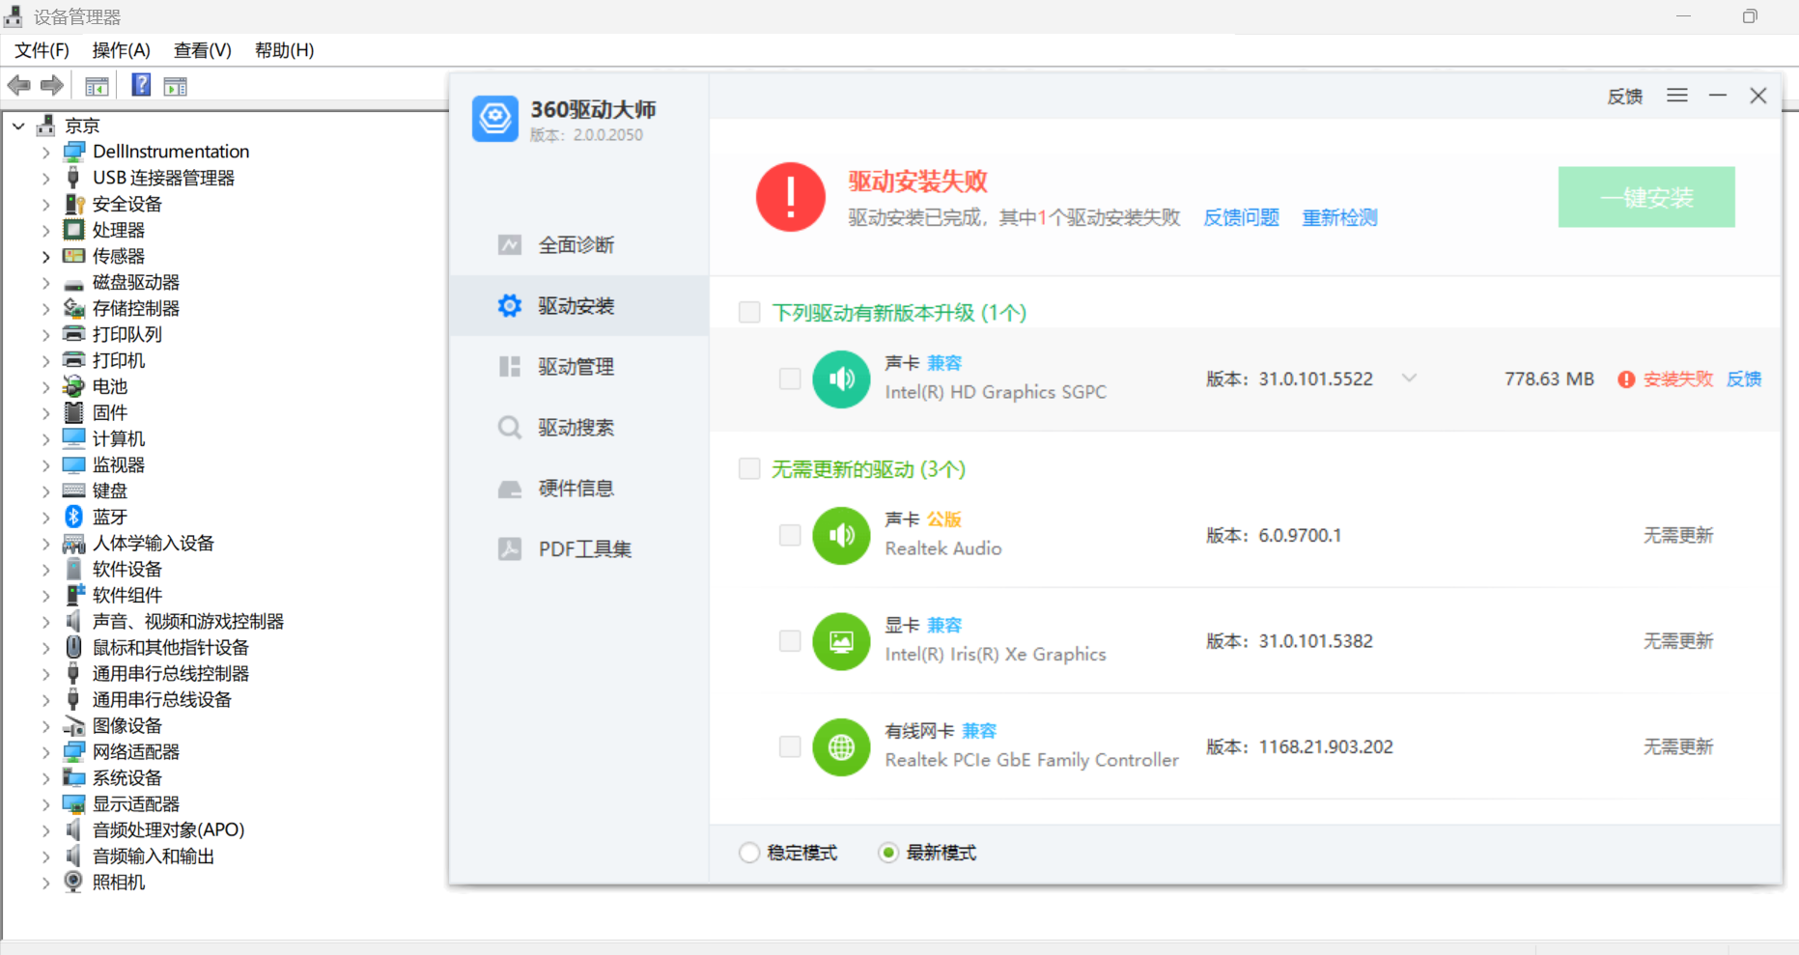Click the 键盘 keyboard device icon
Viewport: 1799px width, 955px height.
click(x=73, y=491)
